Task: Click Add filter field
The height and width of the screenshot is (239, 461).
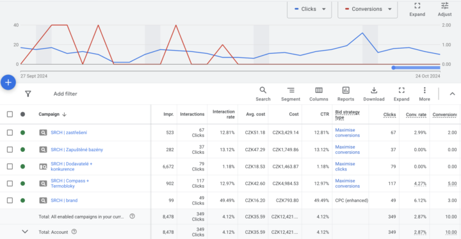Action: click(65, 94)
